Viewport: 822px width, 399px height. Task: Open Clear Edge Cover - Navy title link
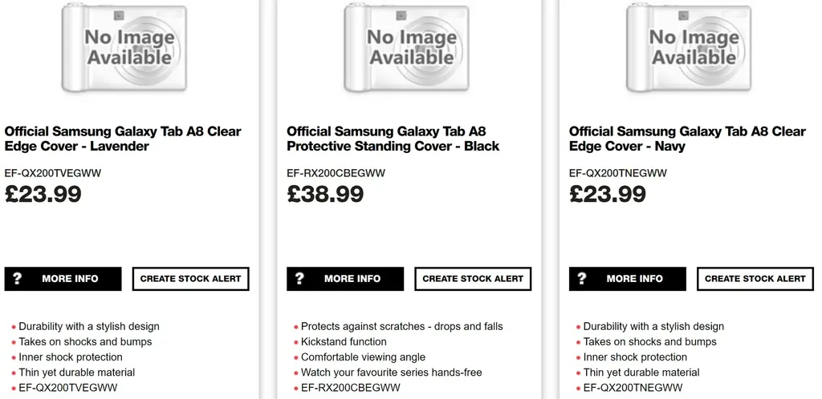pos(686,139)
